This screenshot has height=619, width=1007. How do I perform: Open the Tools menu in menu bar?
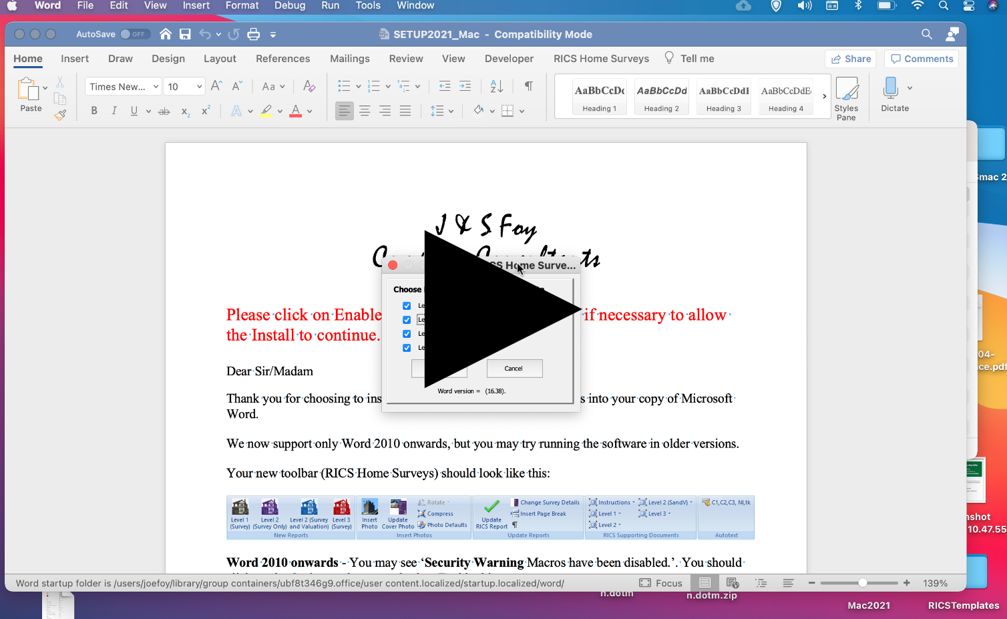[x=368, y=5]
